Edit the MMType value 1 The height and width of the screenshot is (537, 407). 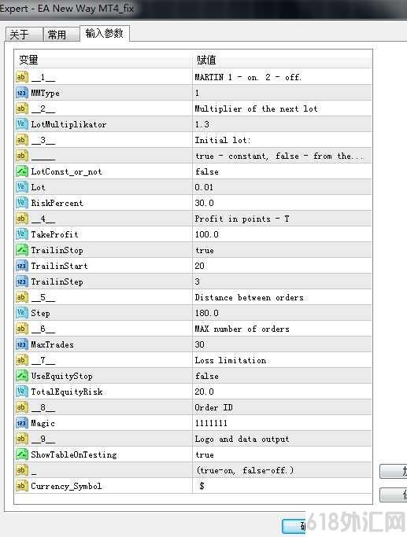[x=282, y=93]
